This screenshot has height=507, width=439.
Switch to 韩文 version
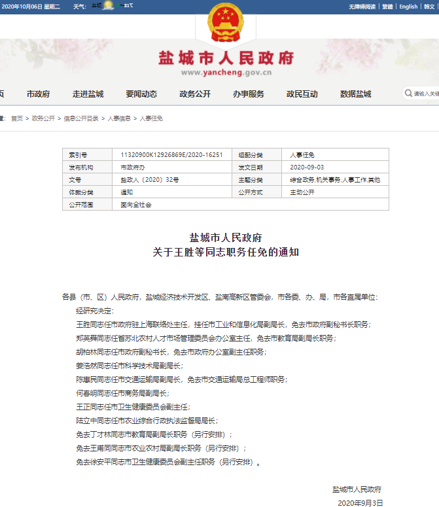coord(429,7)
